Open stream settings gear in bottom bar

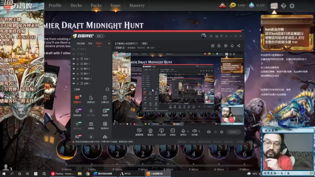click(222, 132)
